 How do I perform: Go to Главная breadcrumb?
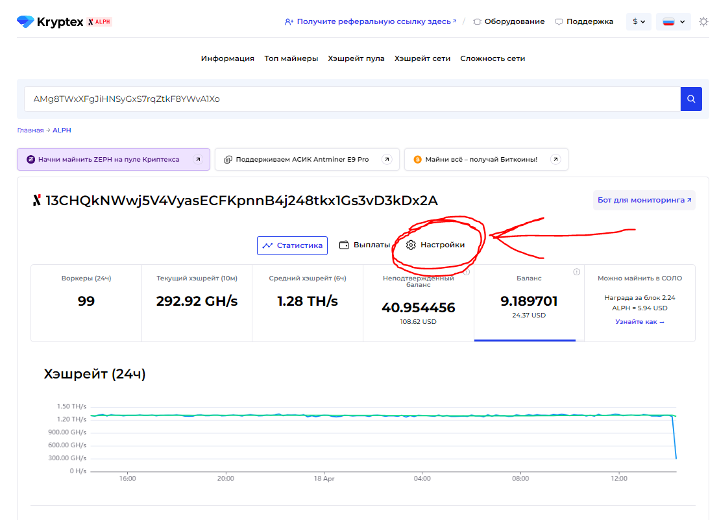pos(30,130)
